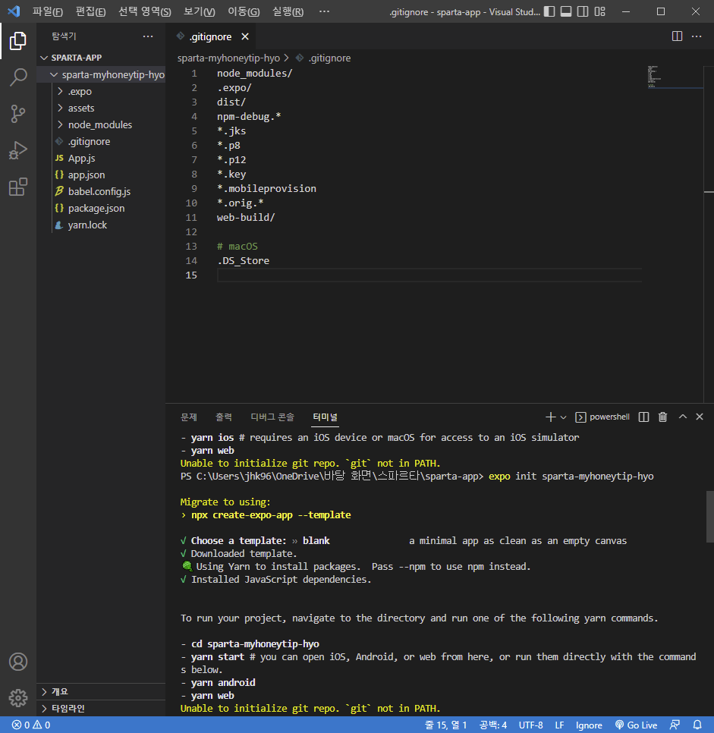Viewport: 714px width, 733px height.
Task: Open the Extensions view
Action: pos(17,187)
